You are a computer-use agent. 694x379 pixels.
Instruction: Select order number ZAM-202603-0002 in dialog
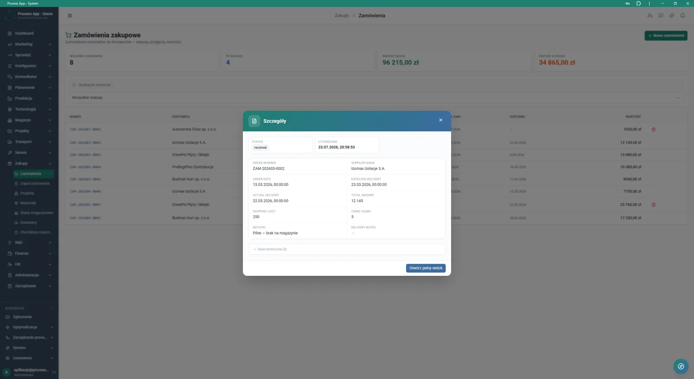[x=268, y=169]
